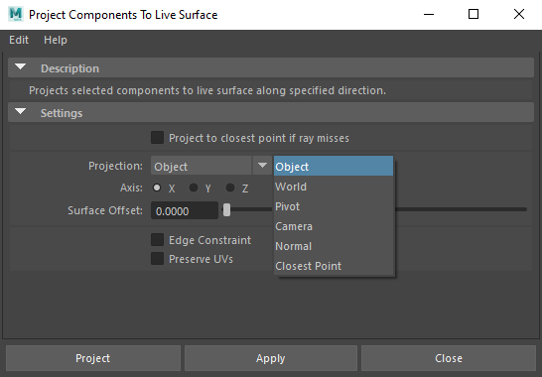Open the Projection dropdown arrow
The height and width of the screenshot is (377, 542).
point(262,166)
